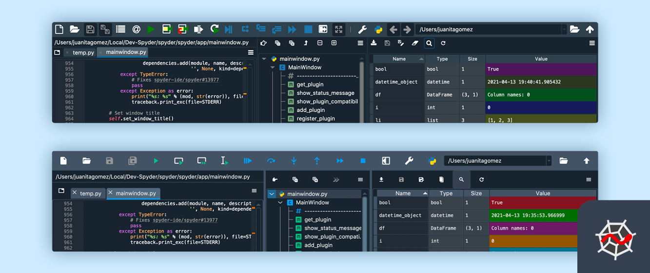Open the spyder-ide/spyder#13977 link in upper editor
This screenshot has height=273, width=650.
186,80
